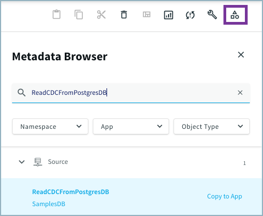Click the Source group label
Screen dimensions: 263x216
(x=58, y=162)
